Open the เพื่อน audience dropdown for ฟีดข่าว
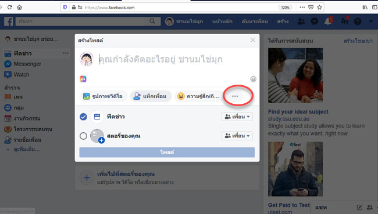Screen dimensions: 378x214 point(237,117)
